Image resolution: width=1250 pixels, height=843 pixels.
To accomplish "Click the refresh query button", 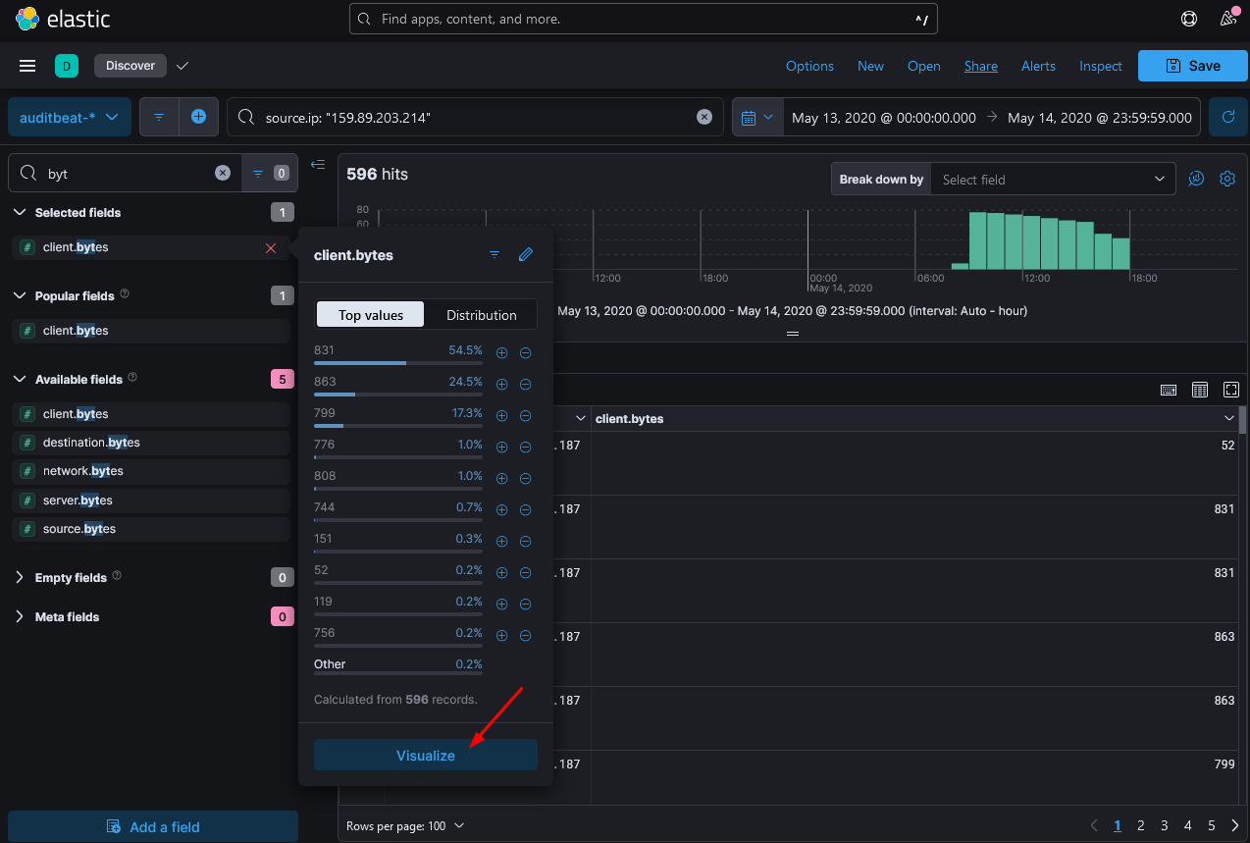I will (1228, 117).
